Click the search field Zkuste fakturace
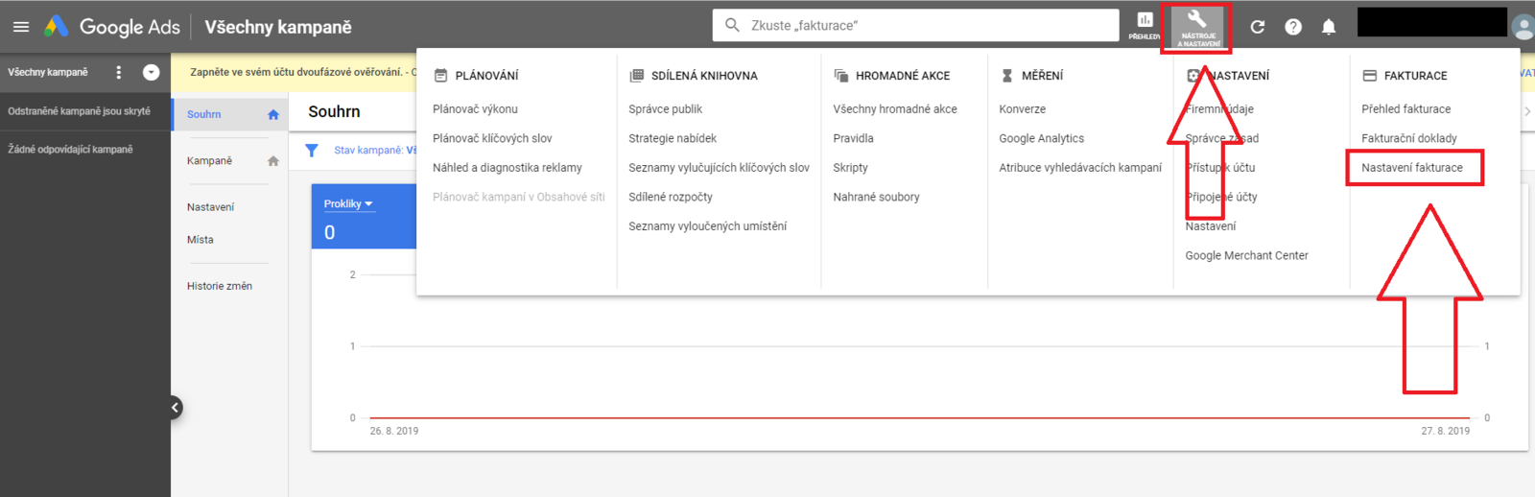This screenshot has width=1535, height=497. (915, 25)
